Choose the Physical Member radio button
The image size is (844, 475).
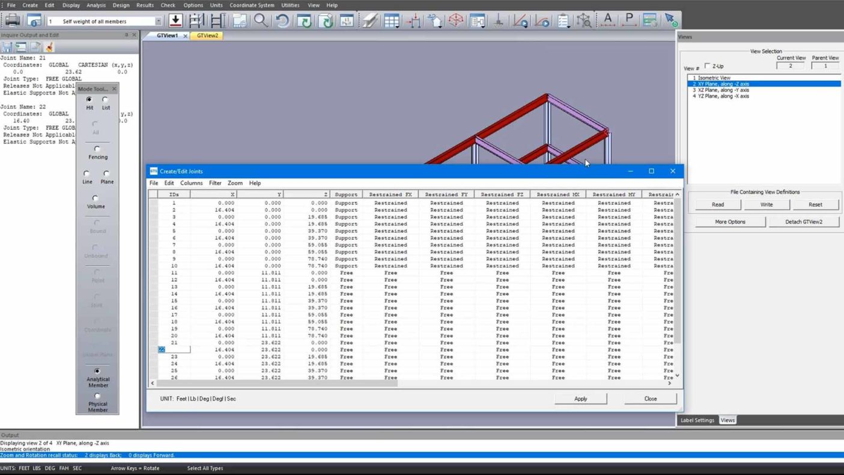pyautogui.click(x=97, y=396)
